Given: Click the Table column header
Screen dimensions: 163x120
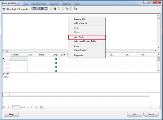Looking at the screenshot, I should pos(45,55).
